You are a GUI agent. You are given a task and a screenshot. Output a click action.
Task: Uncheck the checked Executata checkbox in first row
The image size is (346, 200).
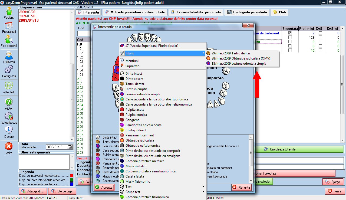coord(290,33)
